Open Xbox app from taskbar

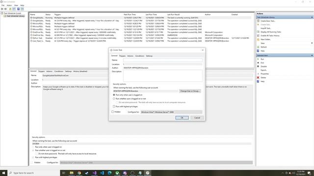(117, 173)
